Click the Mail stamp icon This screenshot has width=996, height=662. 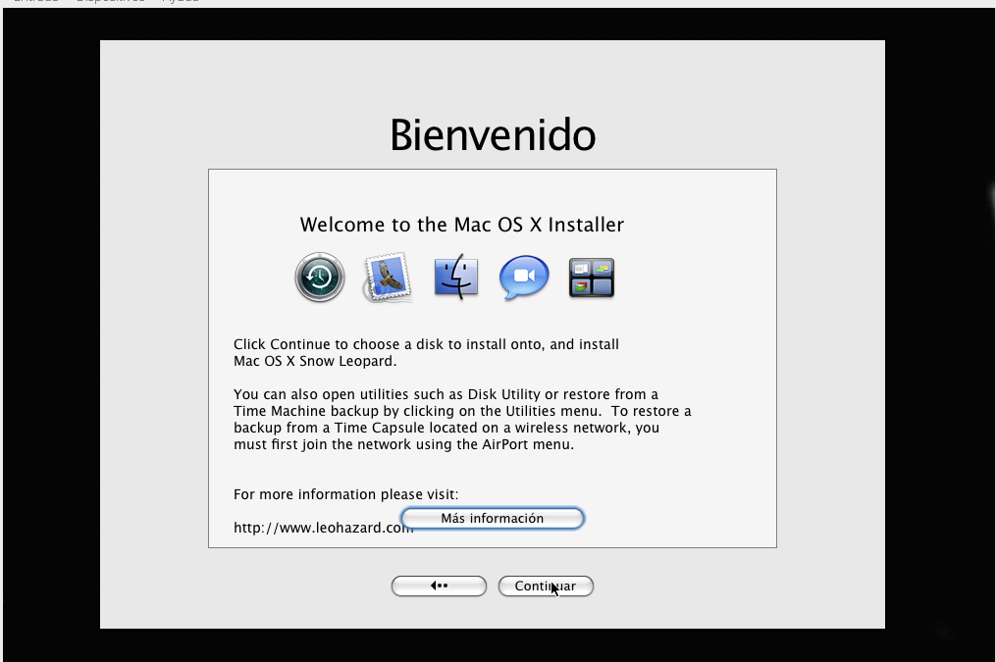coord(388,278)
